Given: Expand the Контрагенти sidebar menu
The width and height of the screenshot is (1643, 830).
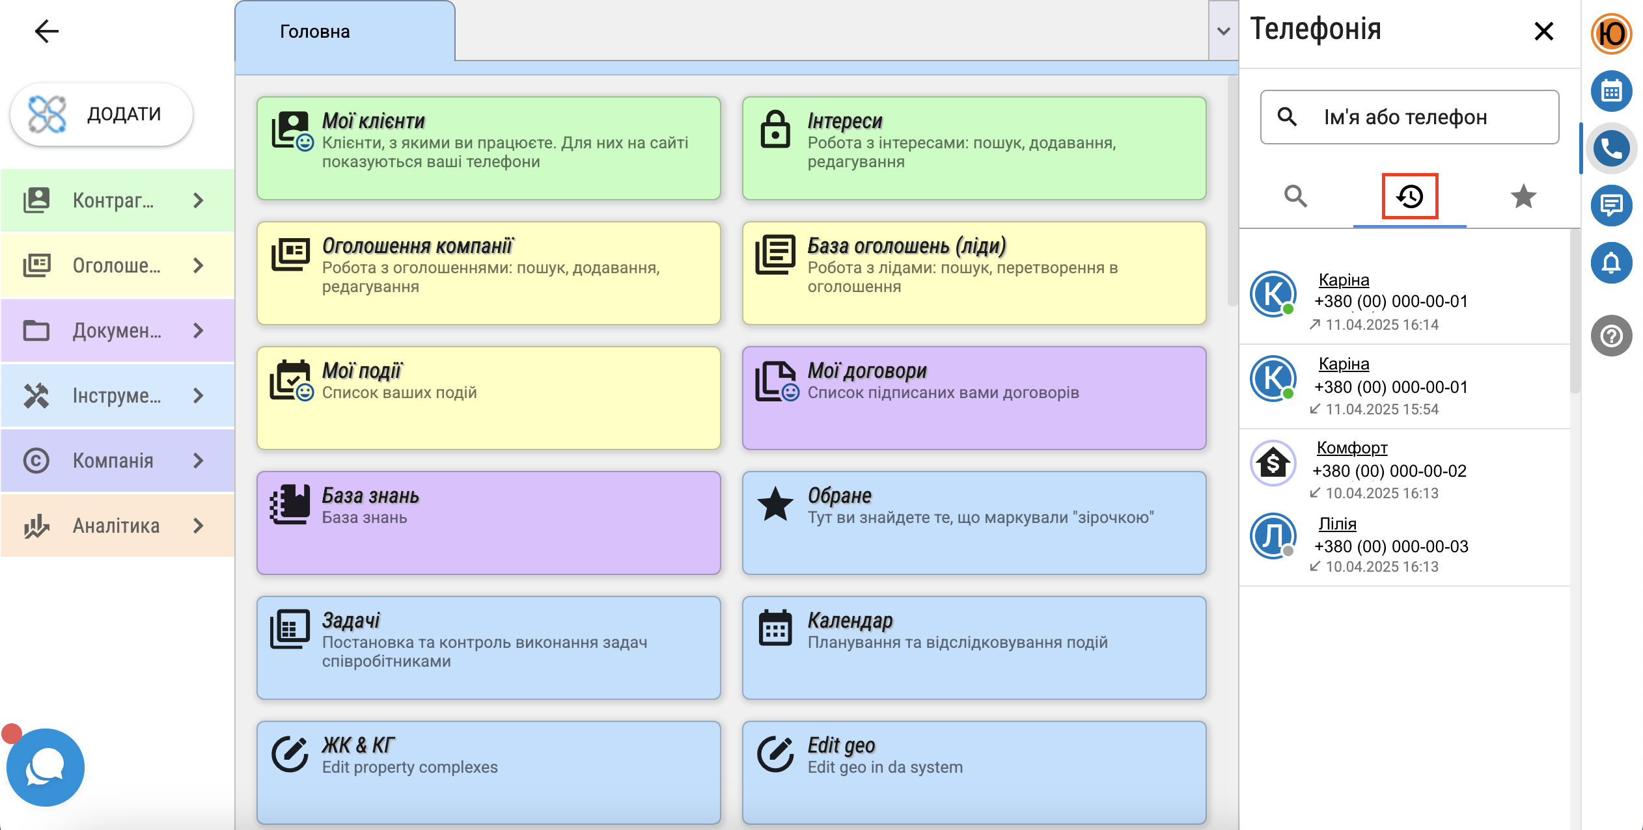Looking at the screenshot, I should (117, 200).
